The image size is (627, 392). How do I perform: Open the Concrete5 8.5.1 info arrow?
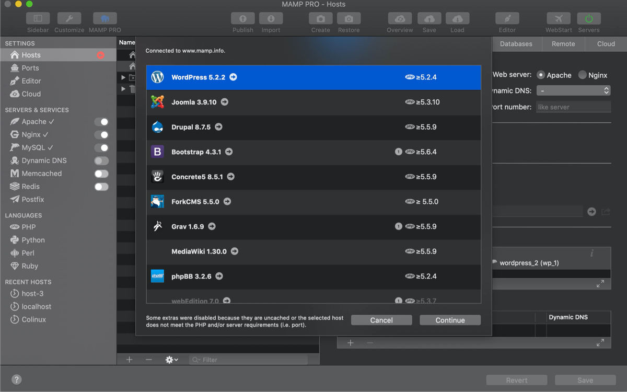[x=230, y=177]
